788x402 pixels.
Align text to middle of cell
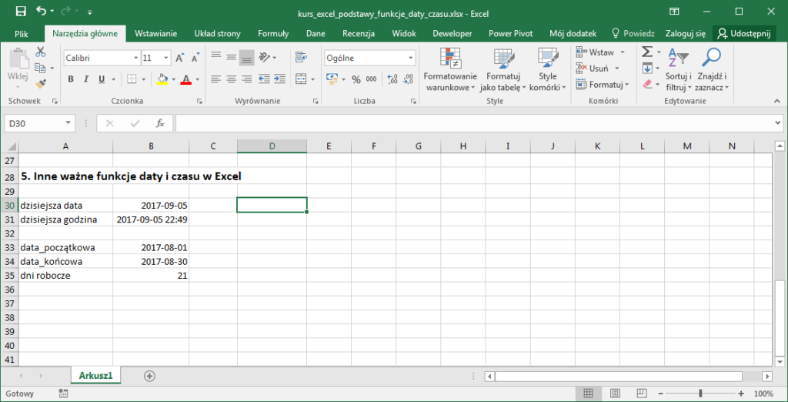tap(231, 58)
